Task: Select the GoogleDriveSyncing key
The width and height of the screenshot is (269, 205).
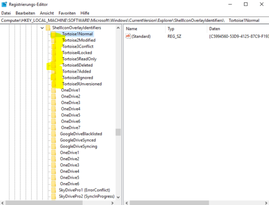Action: [x=79, y=146]
